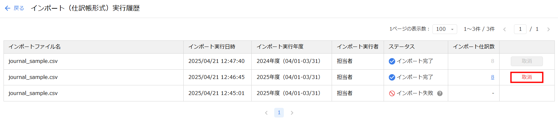558x121 pixels.
Task: Click the blue checkmark icon in the second row
Action: [392, 77]
